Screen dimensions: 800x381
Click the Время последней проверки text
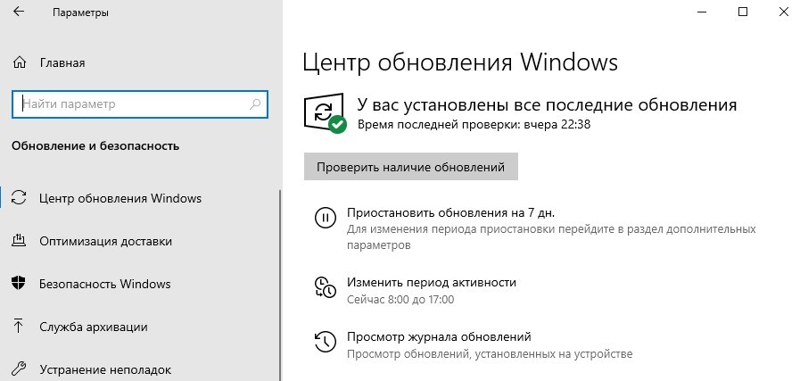(474, 125)
